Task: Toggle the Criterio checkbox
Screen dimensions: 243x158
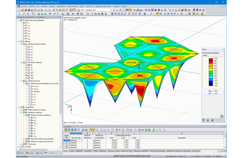Action: click(21, 147)
